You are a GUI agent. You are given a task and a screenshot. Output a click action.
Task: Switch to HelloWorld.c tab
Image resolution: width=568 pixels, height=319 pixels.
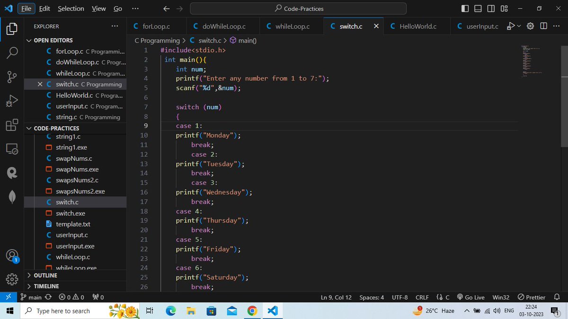pos(417,26)
